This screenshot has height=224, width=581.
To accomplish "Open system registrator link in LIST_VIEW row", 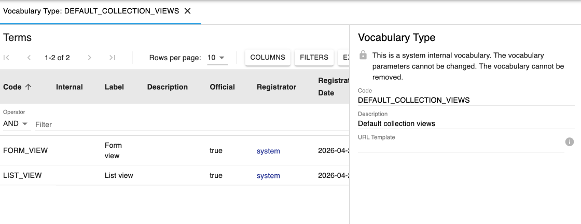I will 268,176.
